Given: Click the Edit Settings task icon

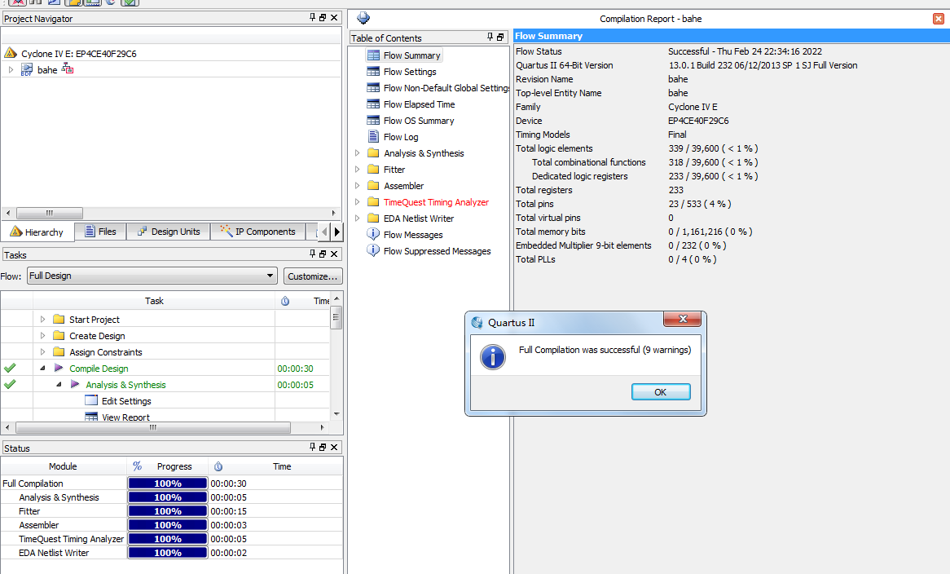Looking at the screenshot, I should [x=91, y=401].
